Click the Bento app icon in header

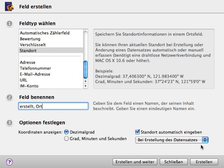pos(9,6)
